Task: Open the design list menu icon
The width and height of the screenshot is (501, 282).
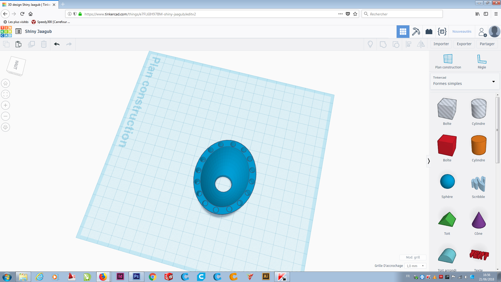Action: 18,31
